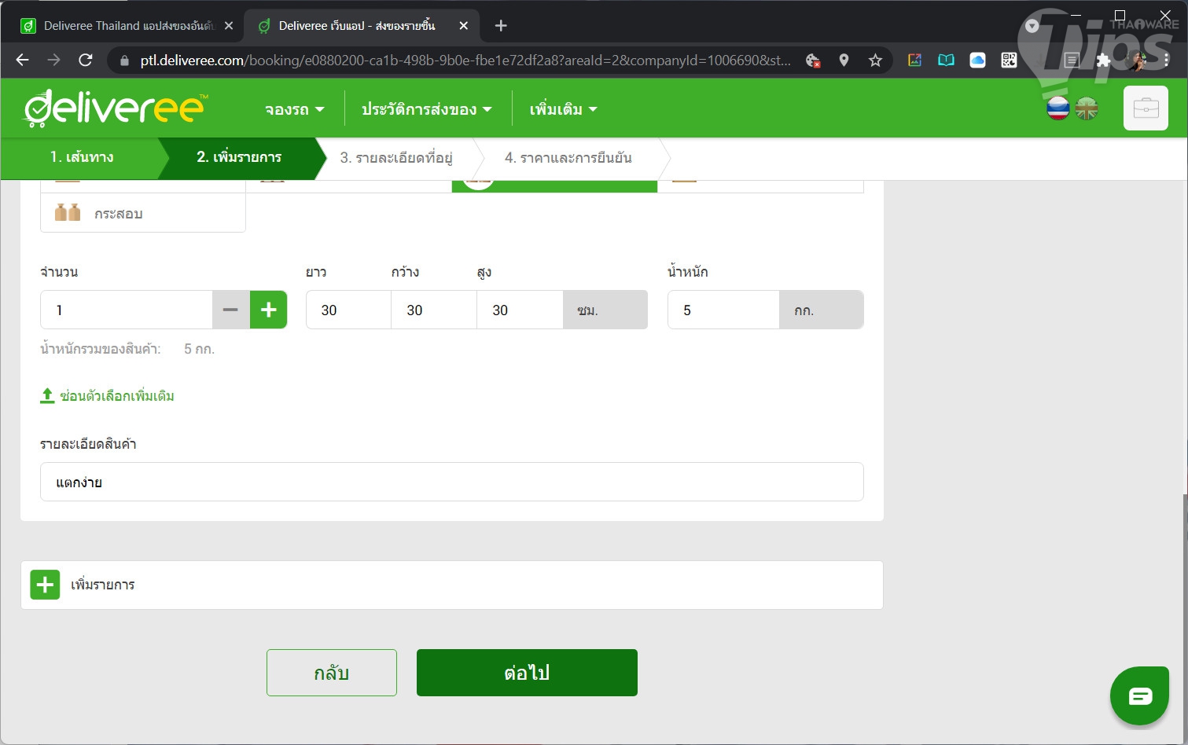Click the เพิ่มรายการ add item row
The height and width of the screenshot is (745, 1188).
452,585
